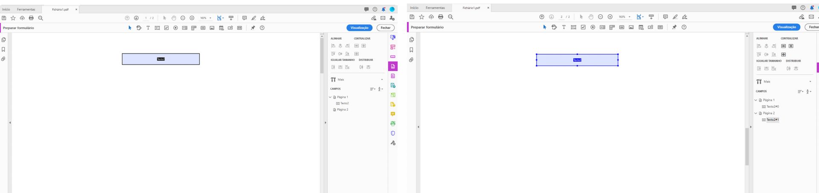The width and height of the screenshot is (819, 193).
Task: Add a text field in left window toolbar
Action: [x=157, y=28]
